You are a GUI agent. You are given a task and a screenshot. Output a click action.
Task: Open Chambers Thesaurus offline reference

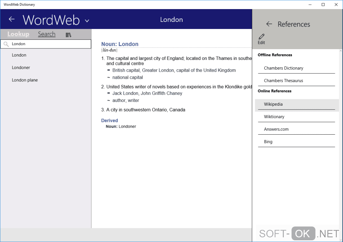tap(283, 80)
